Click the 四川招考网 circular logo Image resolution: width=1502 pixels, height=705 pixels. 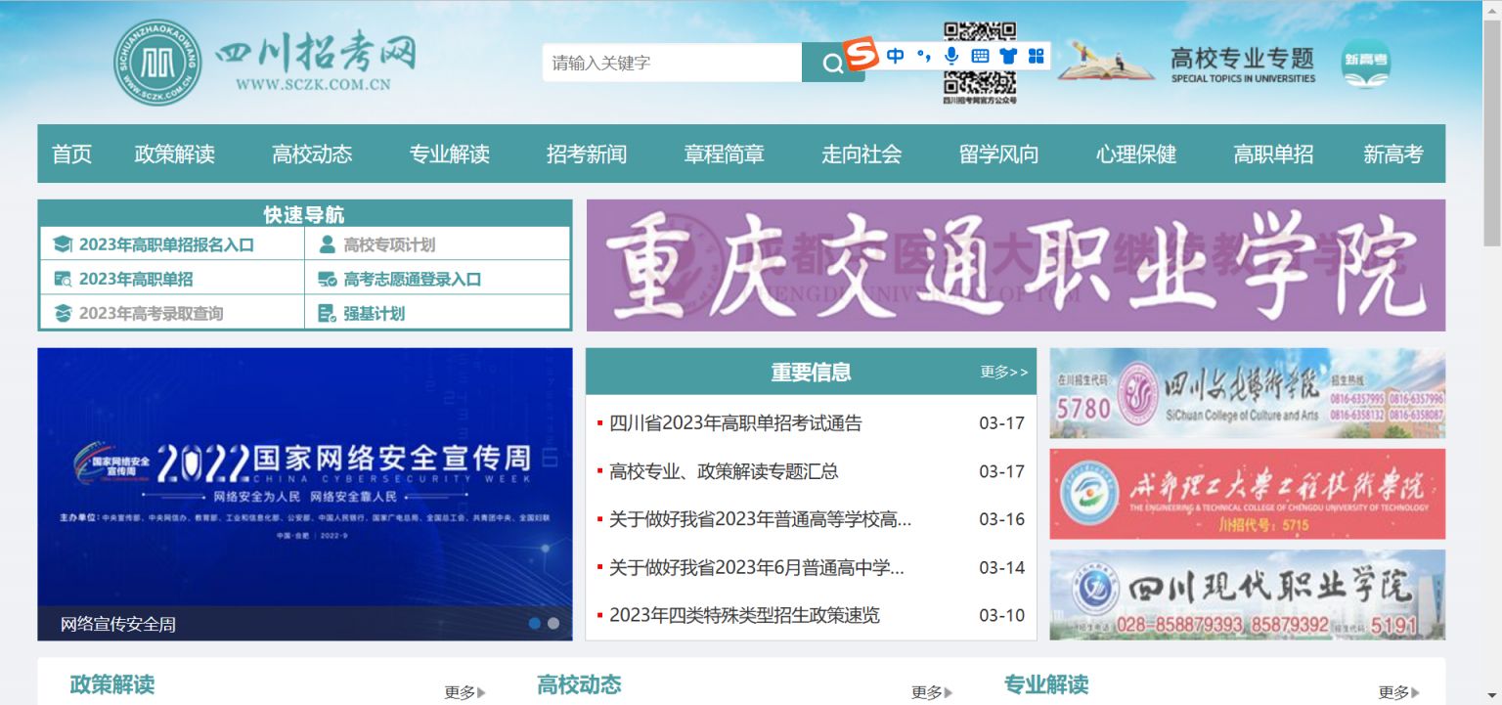click(157, 63)
